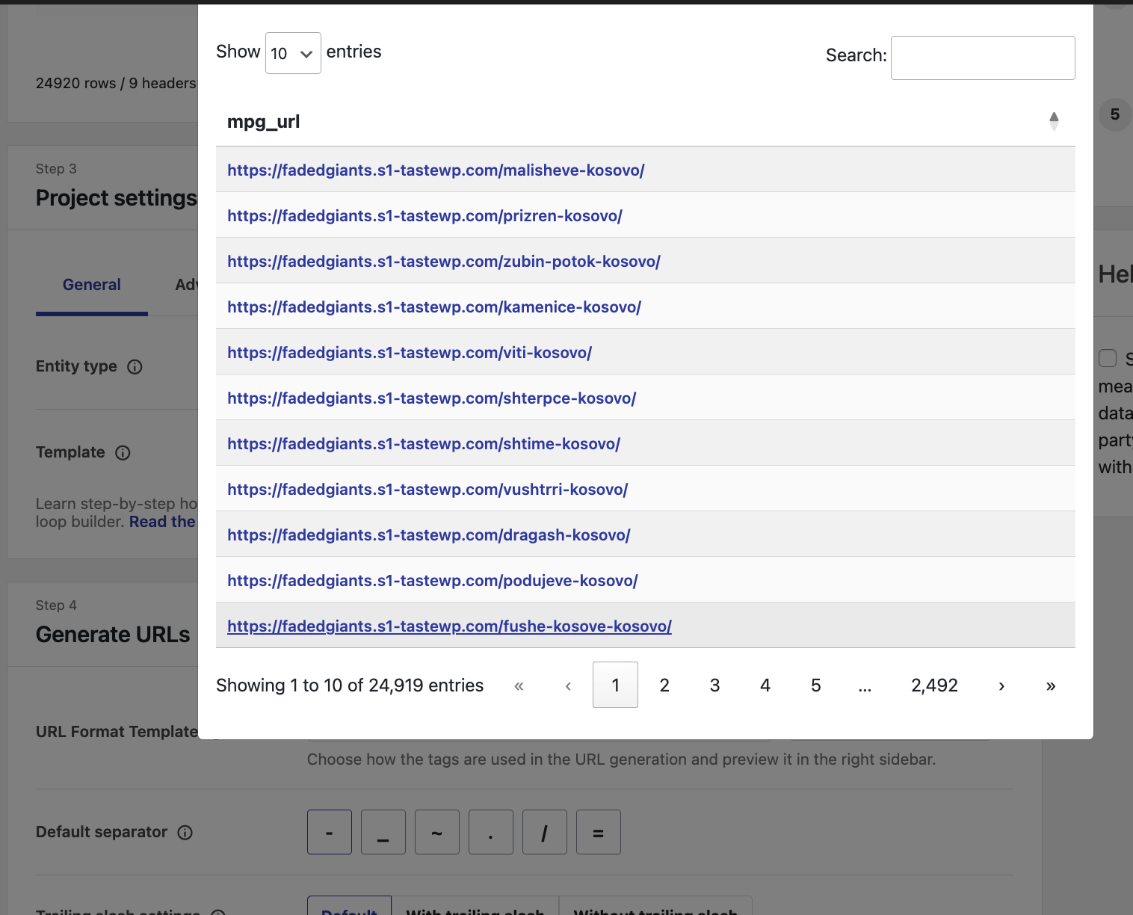This screenshot has width=1133, height=915.
Task: Select the equals sign default separator
Action: click(598, 832)
